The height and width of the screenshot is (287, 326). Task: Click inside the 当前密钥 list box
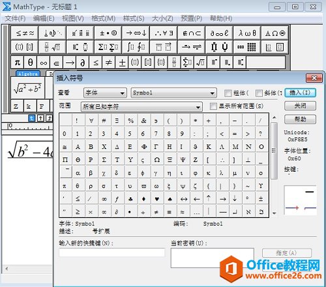pyautogui.click(x=213, y=258)
